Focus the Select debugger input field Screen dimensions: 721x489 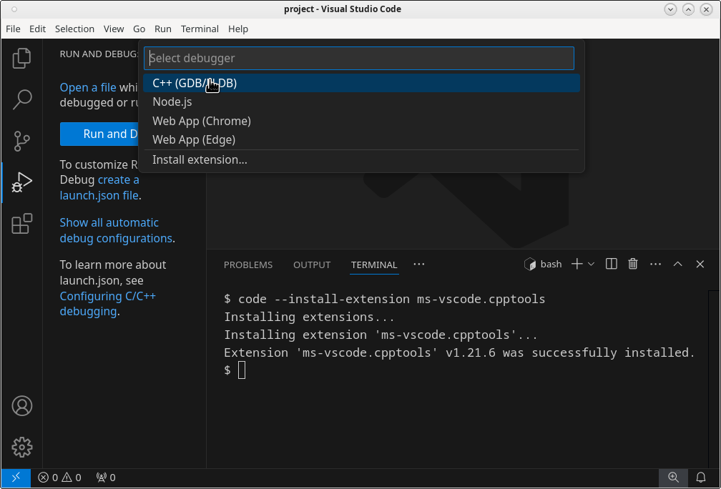pos(358,59)
